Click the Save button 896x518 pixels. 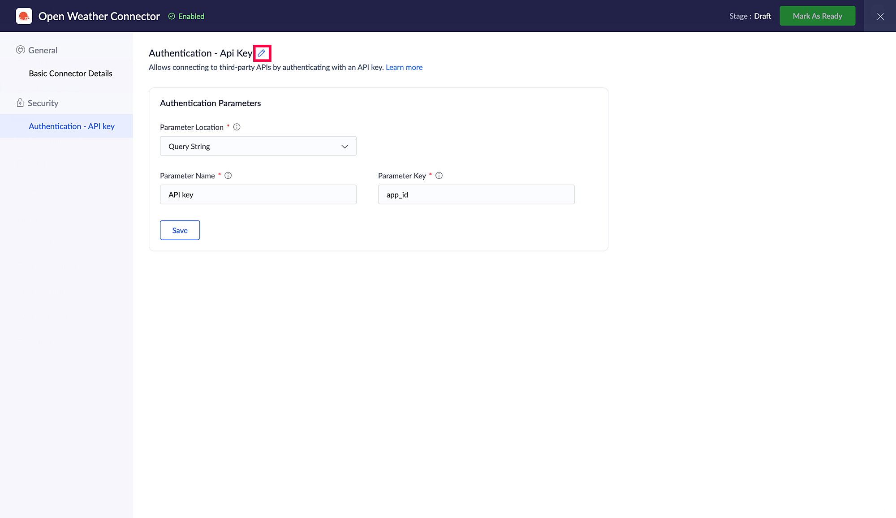tap(180, 230)
